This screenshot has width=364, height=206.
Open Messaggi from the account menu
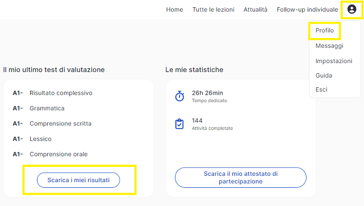point(329,46)
